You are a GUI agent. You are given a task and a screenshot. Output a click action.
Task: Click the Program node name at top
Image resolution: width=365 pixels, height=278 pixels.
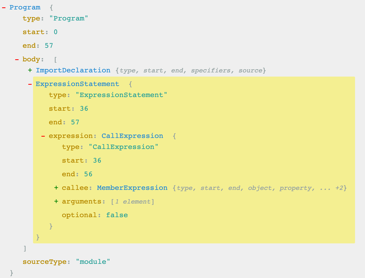[25, 7]
